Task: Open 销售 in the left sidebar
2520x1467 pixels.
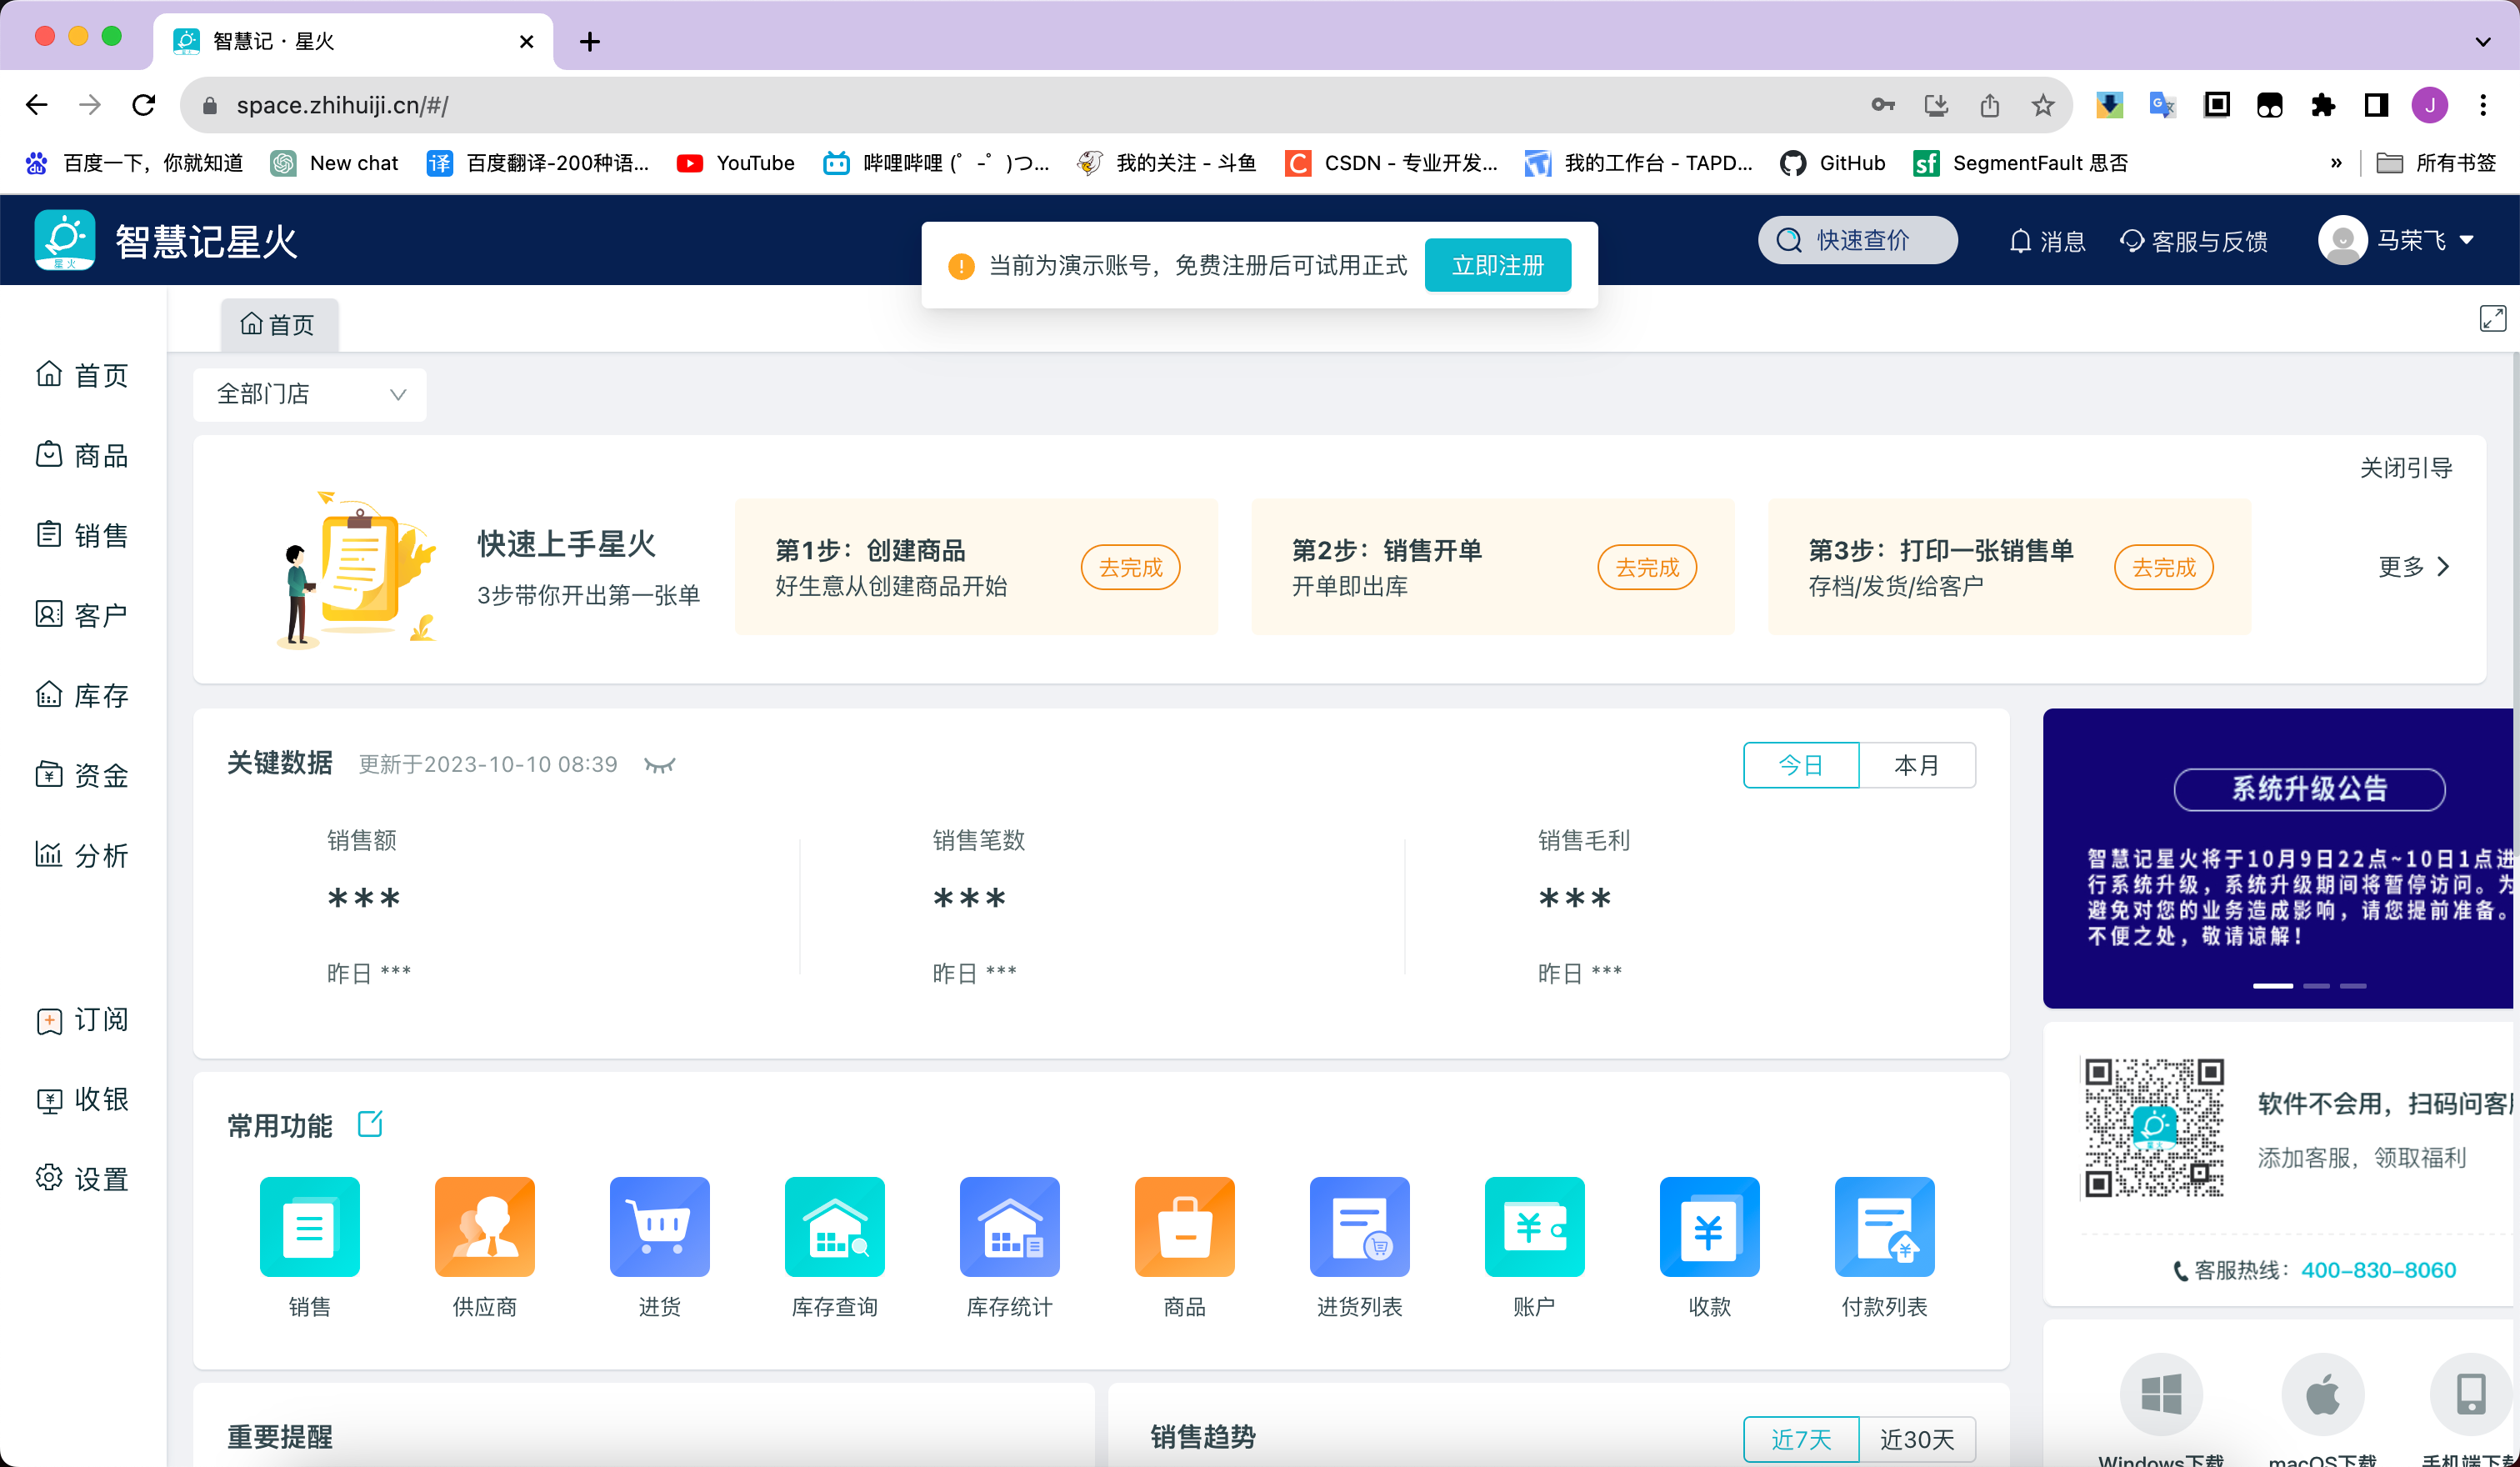Action: click(x=83, y=535)
